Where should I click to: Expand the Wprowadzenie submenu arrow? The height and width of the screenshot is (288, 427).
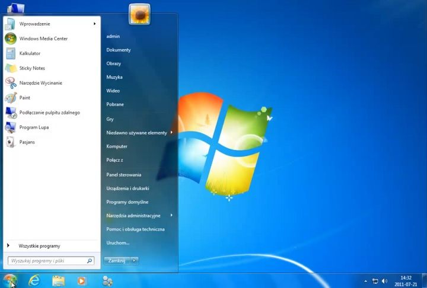pyautogui.click(x=94, y=24)
